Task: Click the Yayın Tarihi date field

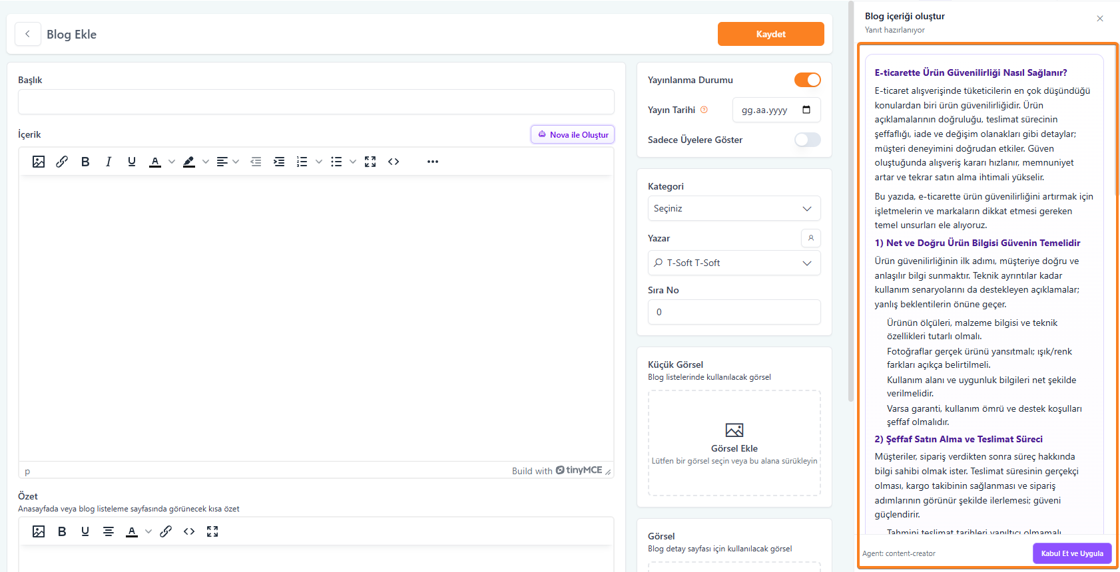Action: (776, 110)
